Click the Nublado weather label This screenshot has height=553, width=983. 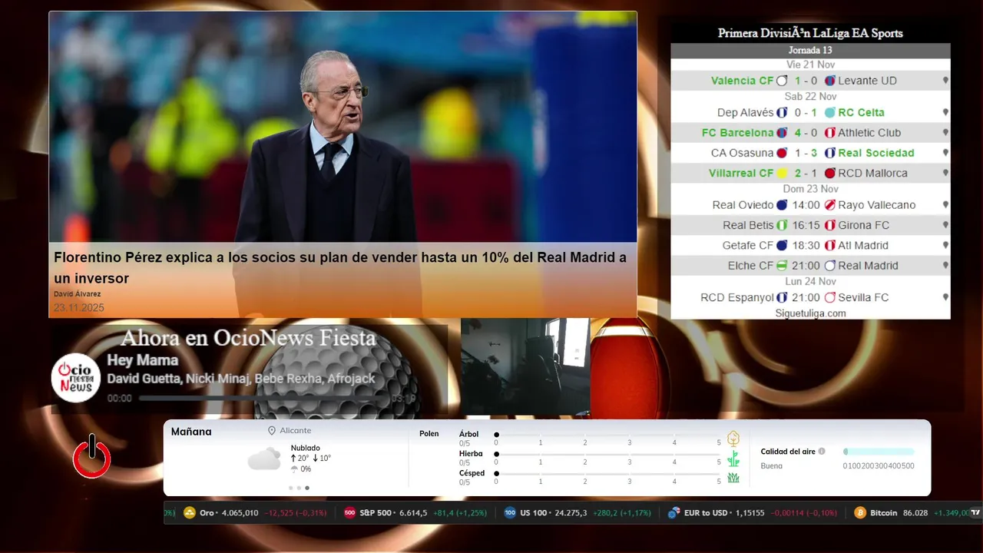point(306,448)
